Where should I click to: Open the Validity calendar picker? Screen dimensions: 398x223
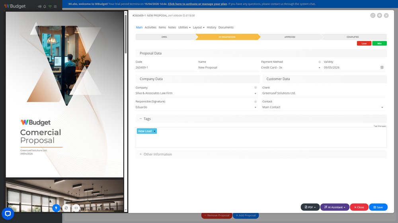click(x=382, y=67)
